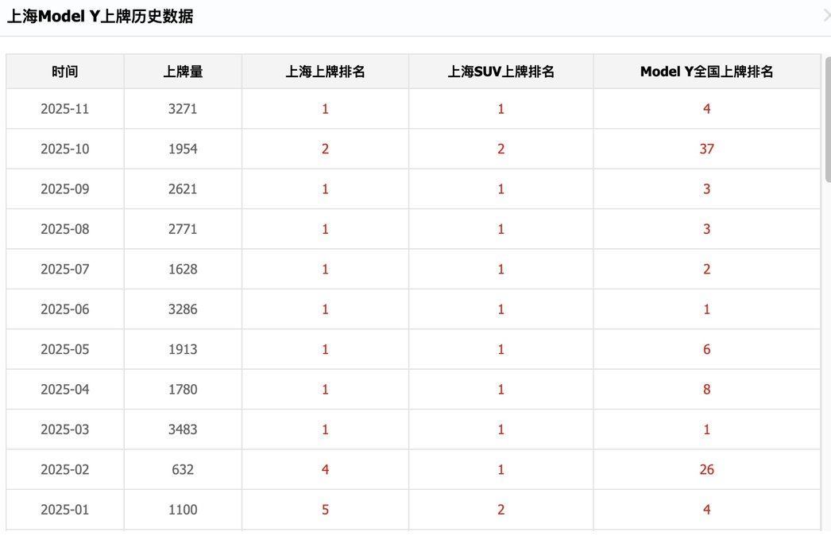Click the 时间 column header
Viewport: 831px width, 540px height.
click(65, 72)
